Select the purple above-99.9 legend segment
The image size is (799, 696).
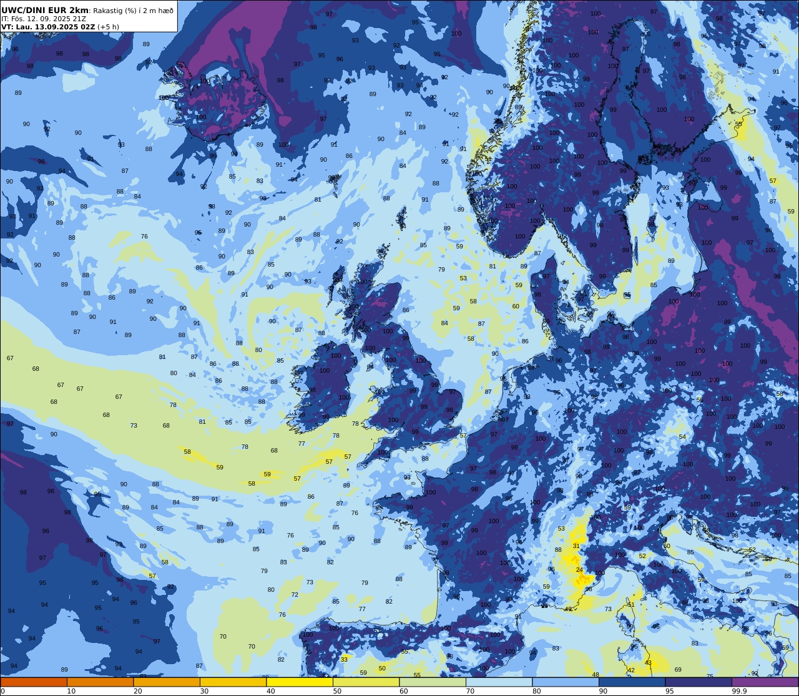click(x=765, y=682)
